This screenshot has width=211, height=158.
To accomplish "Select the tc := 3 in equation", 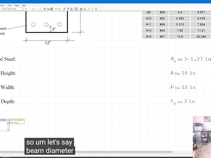I will [x=183, y=102].
